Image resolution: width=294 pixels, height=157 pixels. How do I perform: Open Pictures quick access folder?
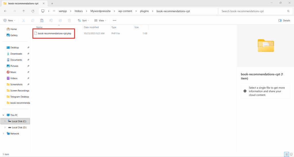[12, 66]
